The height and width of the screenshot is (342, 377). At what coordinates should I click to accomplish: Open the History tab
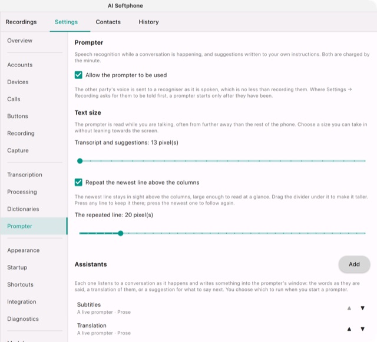point(148,22)
